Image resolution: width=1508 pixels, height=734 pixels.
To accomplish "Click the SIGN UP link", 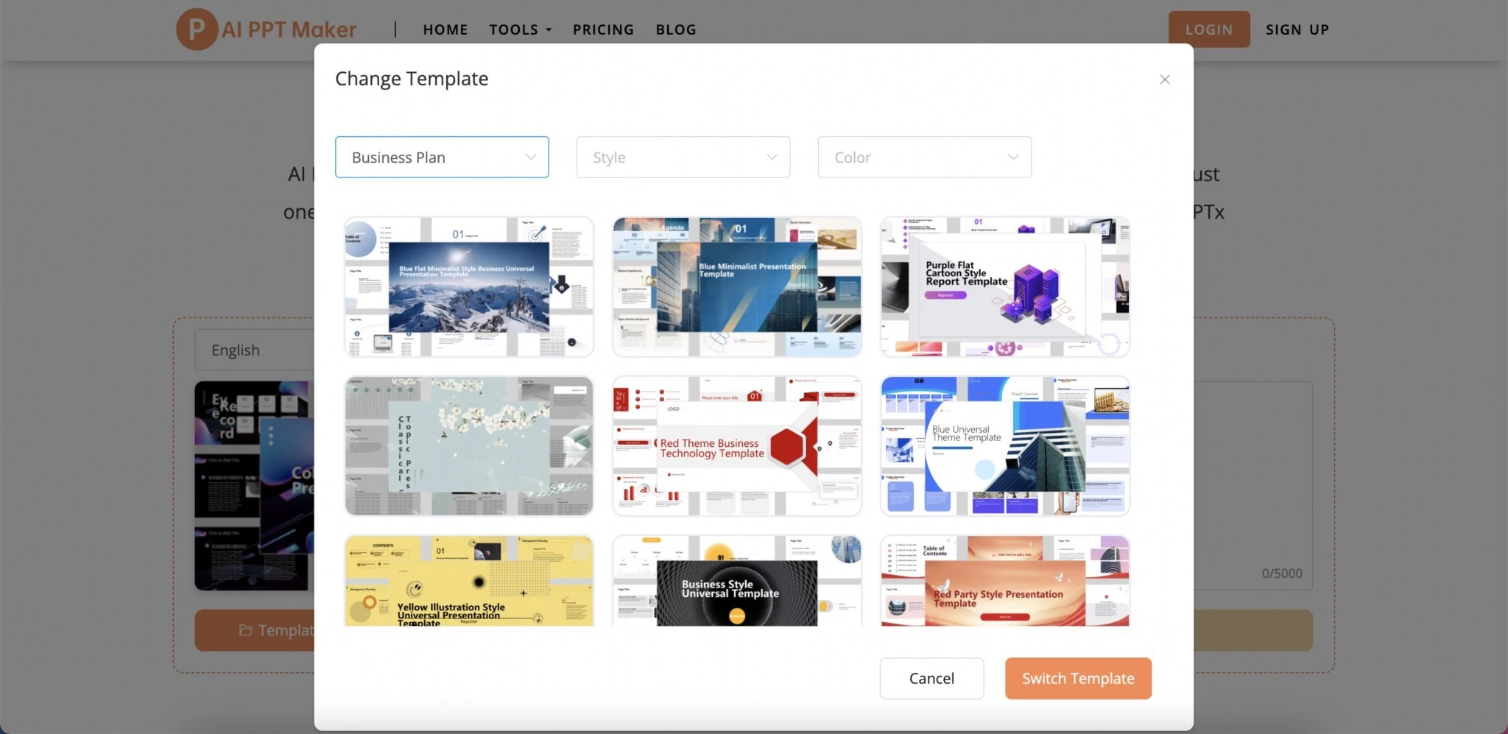I will pyautogui.click(x=1297, y=29).
